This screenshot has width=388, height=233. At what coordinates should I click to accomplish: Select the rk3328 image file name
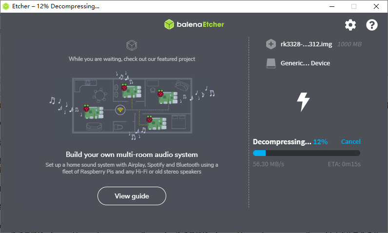point(306,44)
